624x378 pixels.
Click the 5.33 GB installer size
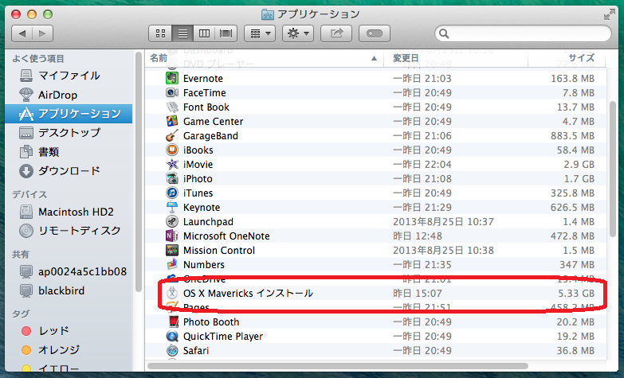[x=576, y=294]
